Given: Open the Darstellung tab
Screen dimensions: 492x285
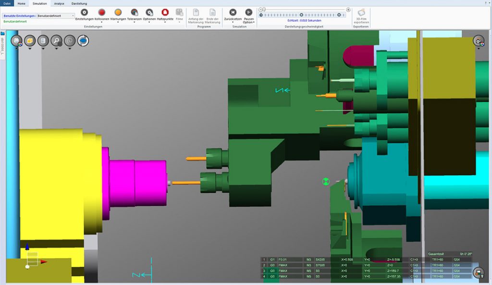Looking at the screenshot, I should tap(79, 3).
